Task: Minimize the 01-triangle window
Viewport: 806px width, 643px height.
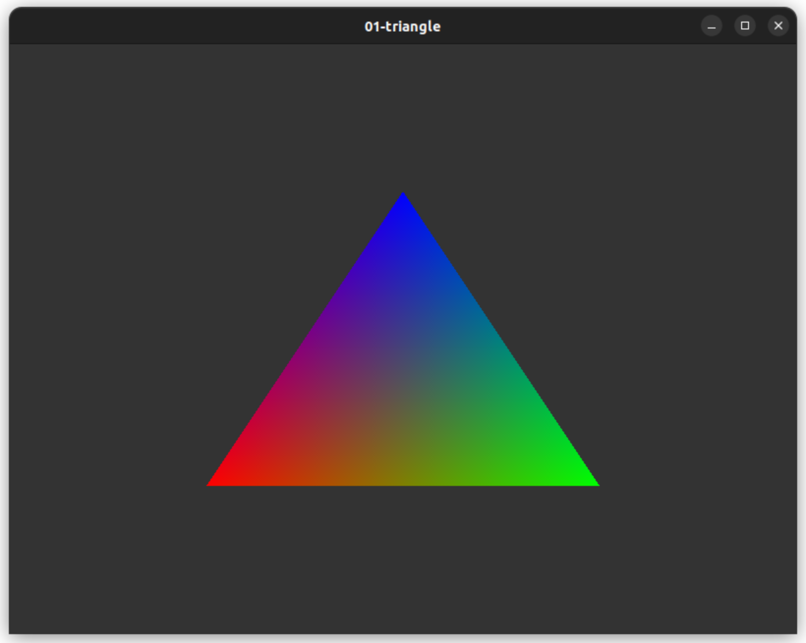Action: tap(711, 26)
